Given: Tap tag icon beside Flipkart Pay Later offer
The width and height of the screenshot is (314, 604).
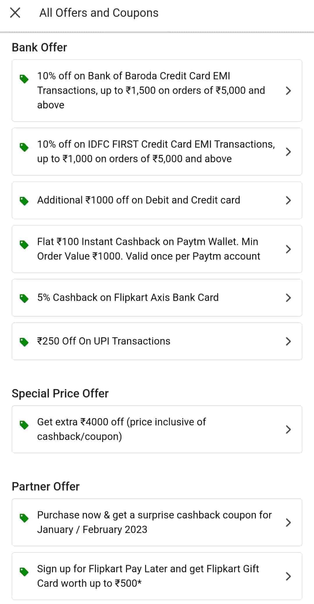Looking at the screenshot, I should pyautogui.click(x=24, y=572).
